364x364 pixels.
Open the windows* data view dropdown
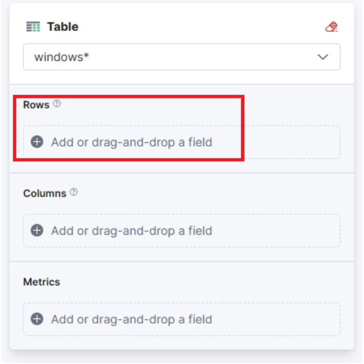(181, 57)
